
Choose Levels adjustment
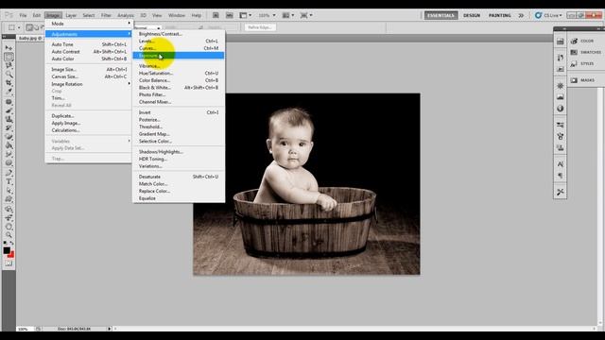click(x=179, y=41)
